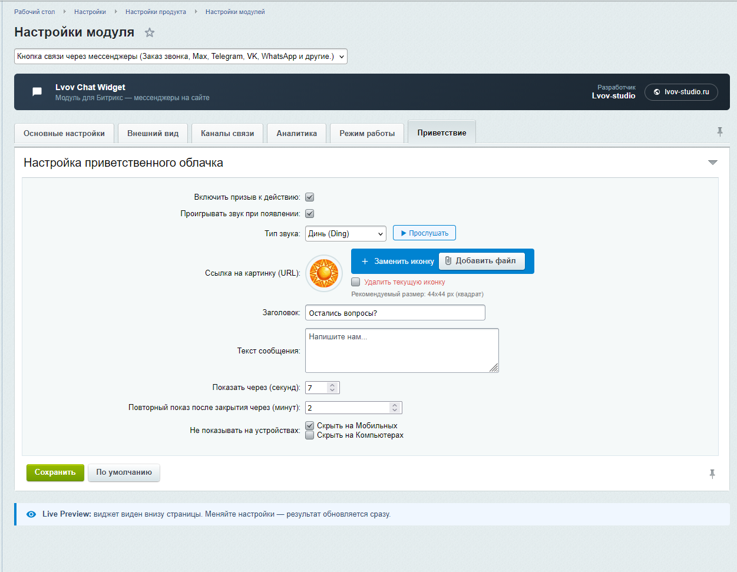Check Удалить текущую иконку
Viewport: 737px width, 572px height.
coord(355,282)
